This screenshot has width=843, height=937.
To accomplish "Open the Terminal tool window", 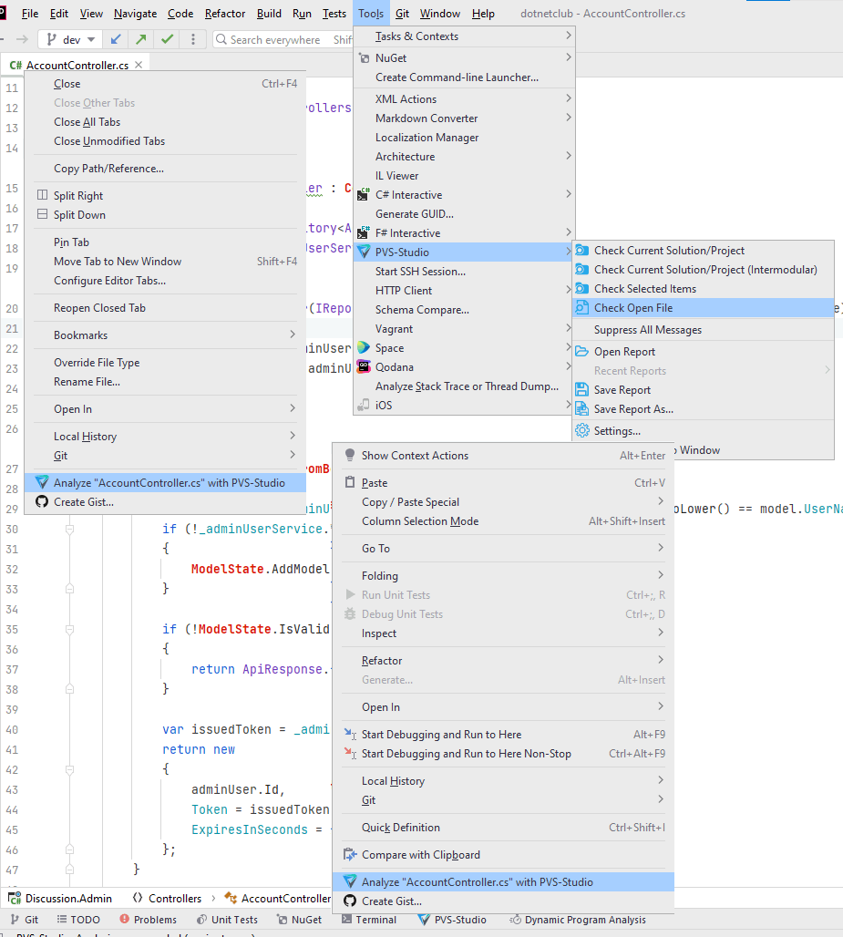I will pos(369,920).
